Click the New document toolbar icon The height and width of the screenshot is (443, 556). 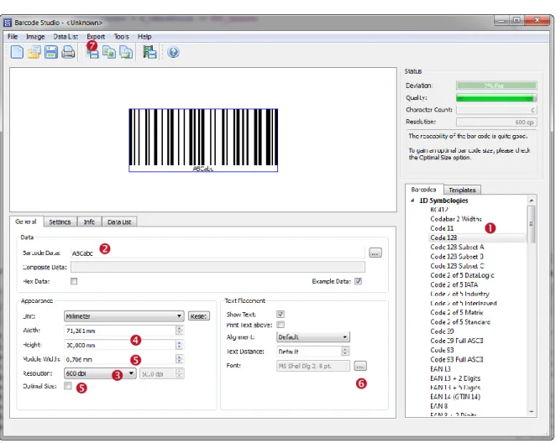coord(17,52)
